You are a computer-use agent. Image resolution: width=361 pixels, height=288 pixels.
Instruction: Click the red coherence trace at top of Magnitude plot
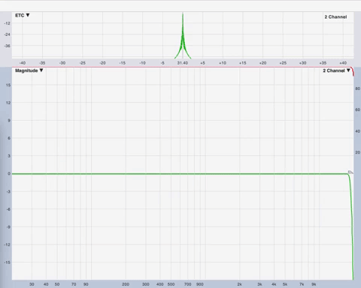183,67
